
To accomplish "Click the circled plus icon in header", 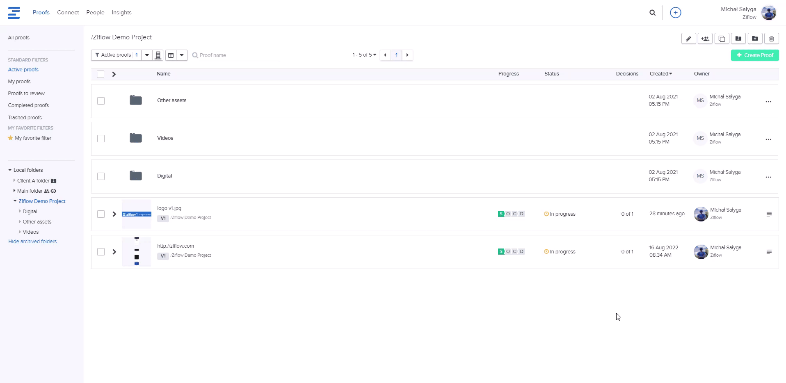I will click(x=675, y=13).
